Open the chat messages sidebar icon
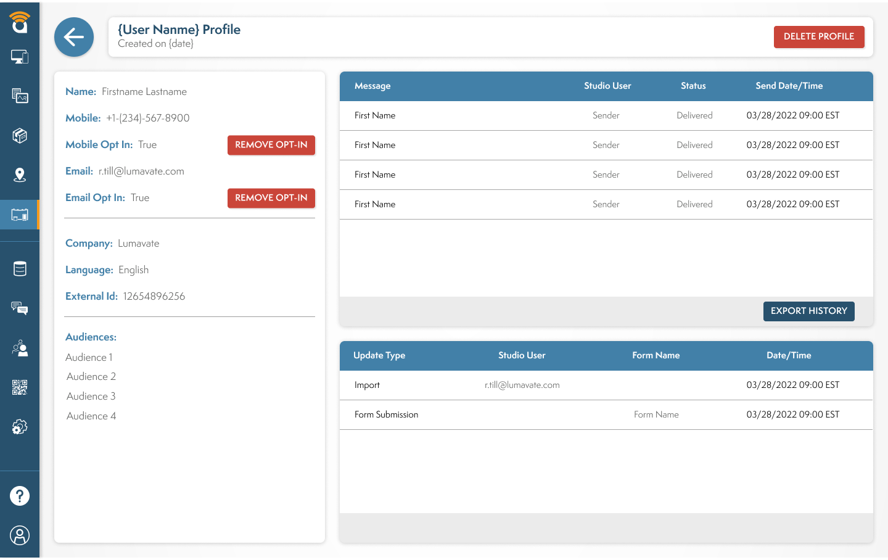 [20, 308]
